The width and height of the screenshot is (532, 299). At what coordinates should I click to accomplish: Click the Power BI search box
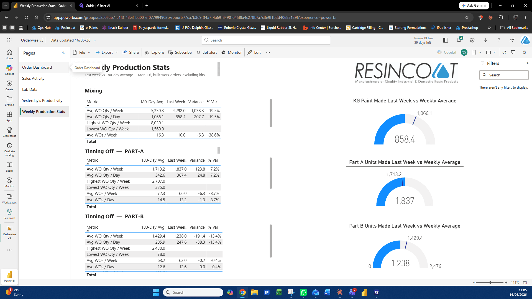point(266,40)
